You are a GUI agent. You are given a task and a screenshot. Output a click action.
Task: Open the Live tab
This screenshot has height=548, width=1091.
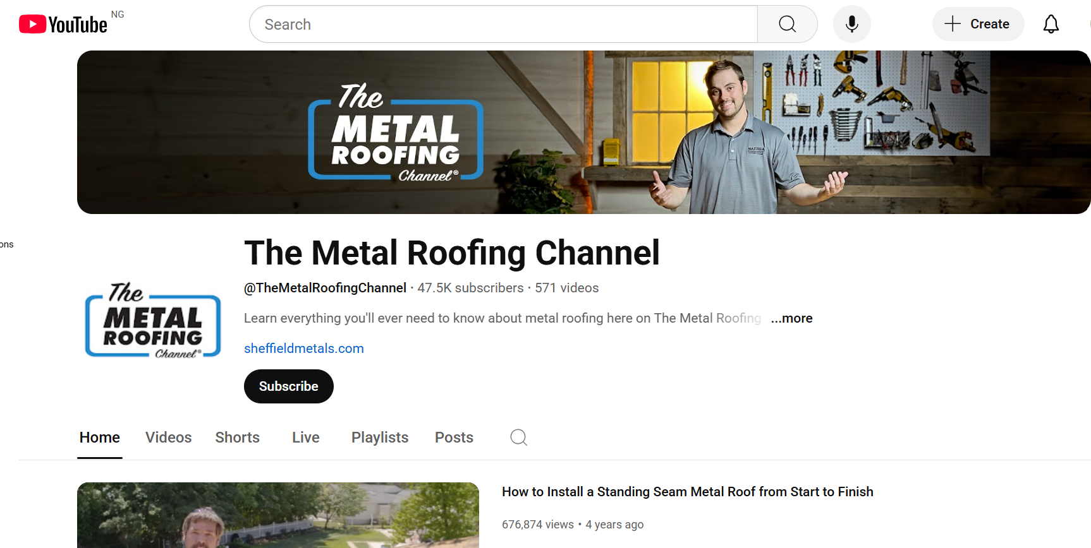pos(306,438)
